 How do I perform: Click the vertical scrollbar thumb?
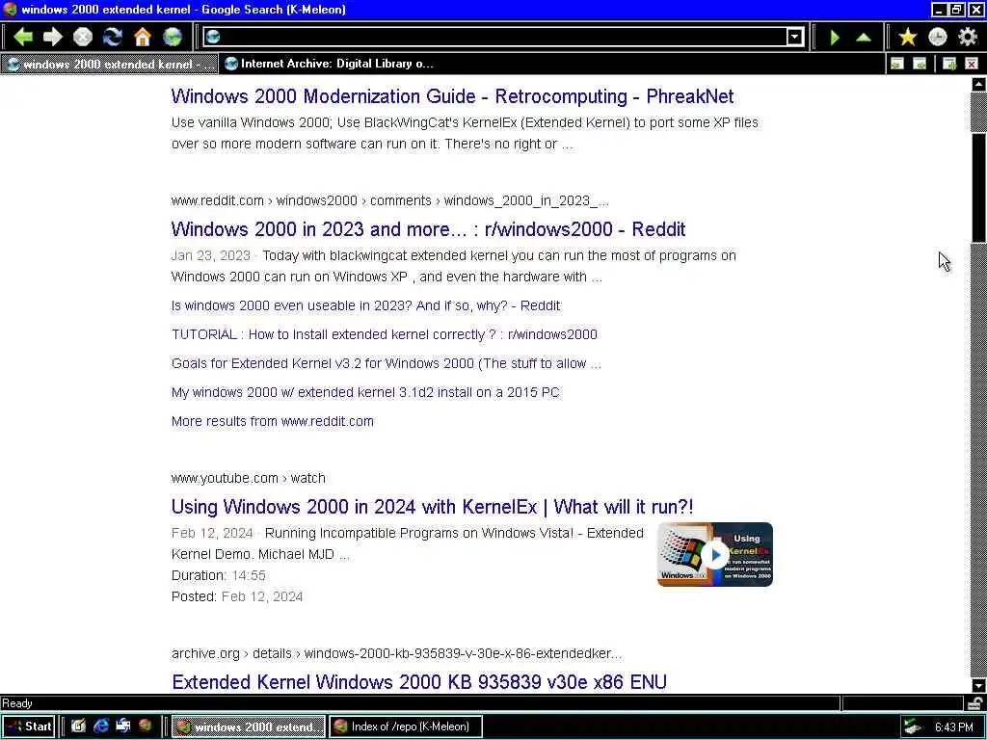pos(978,186)
